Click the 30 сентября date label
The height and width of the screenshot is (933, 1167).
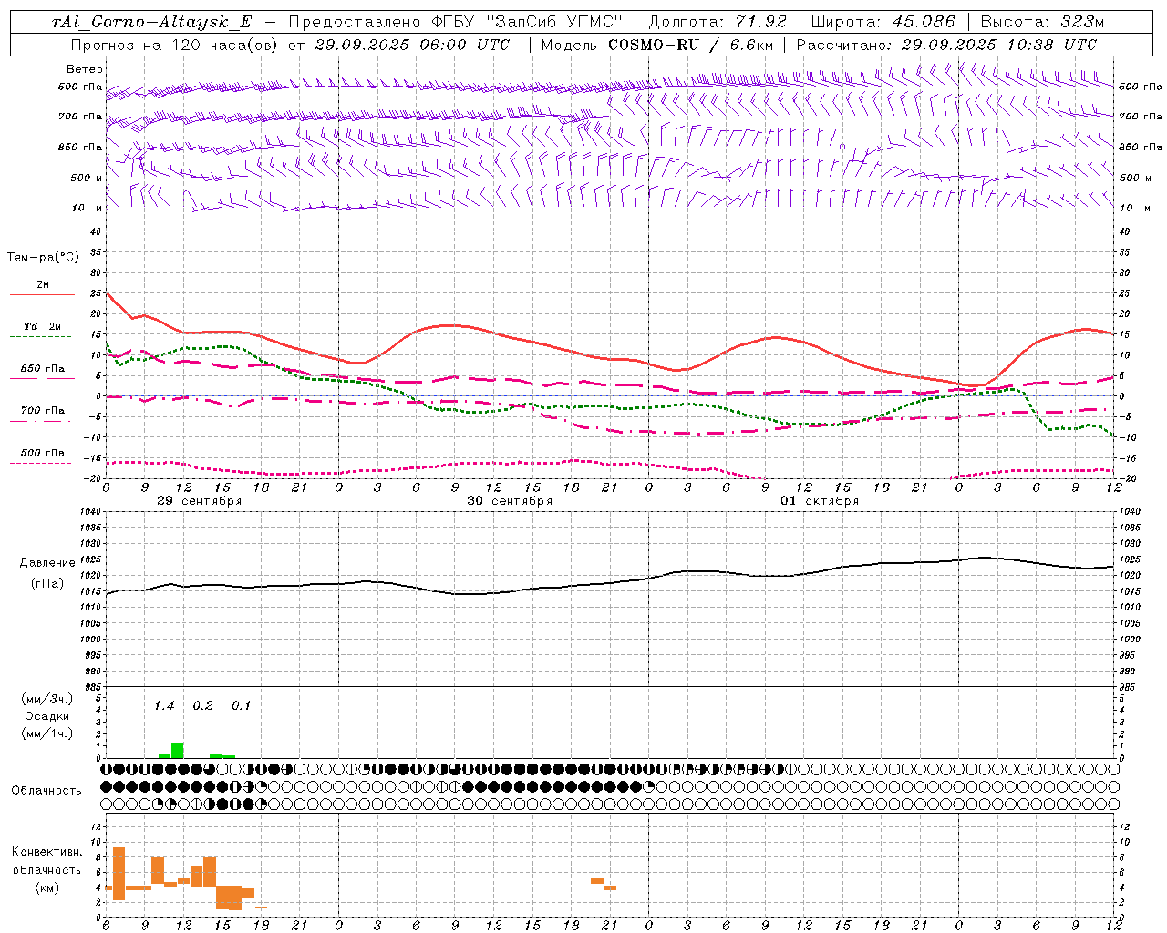pyautogui.click(x=510, y=501)
